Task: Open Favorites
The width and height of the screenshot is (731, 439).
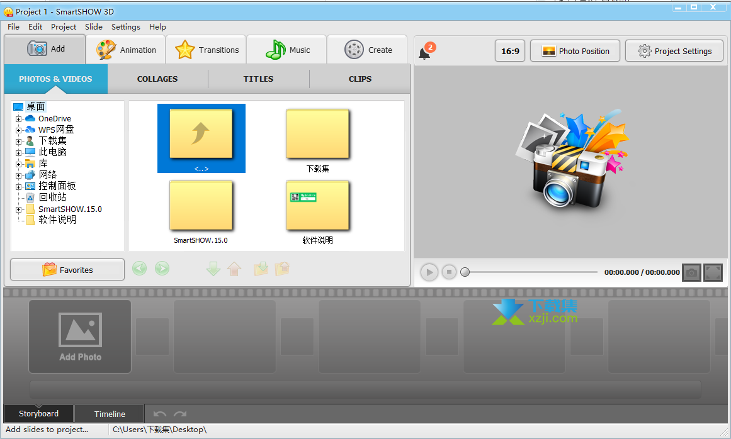Action: tap(67, 270)
